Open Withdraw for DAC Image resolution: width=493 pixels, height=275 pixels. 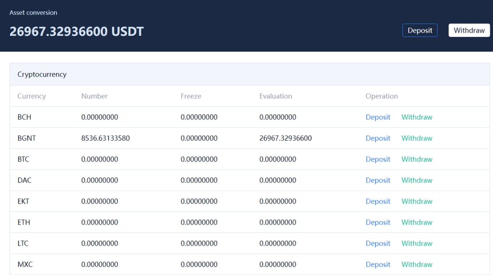(x=417, y=180)
